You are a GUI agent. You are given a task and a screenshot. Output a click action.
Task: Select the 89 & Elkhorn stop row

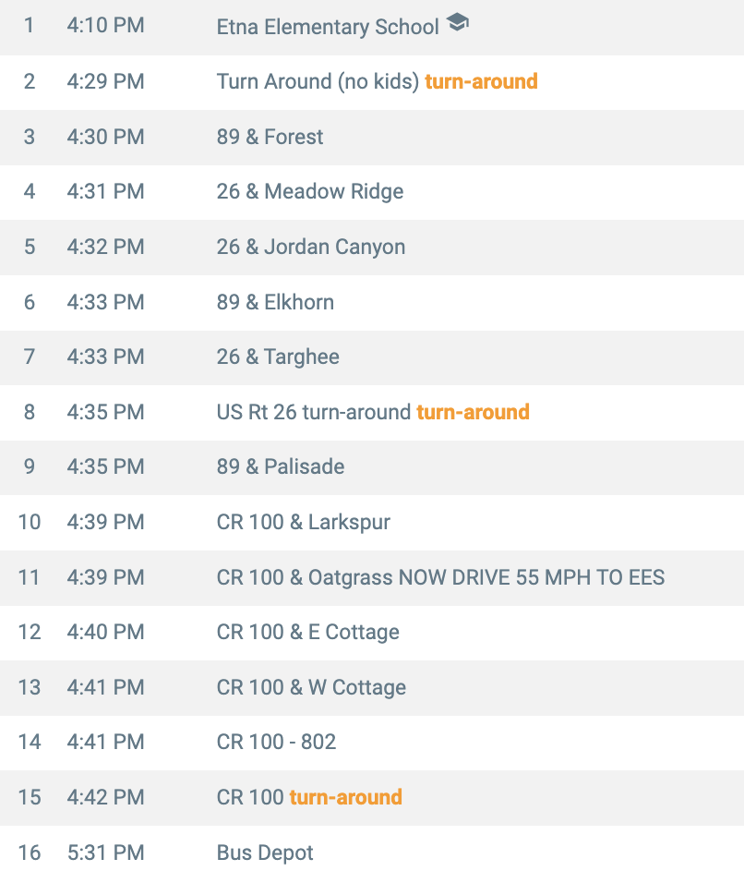pos(275,302)
